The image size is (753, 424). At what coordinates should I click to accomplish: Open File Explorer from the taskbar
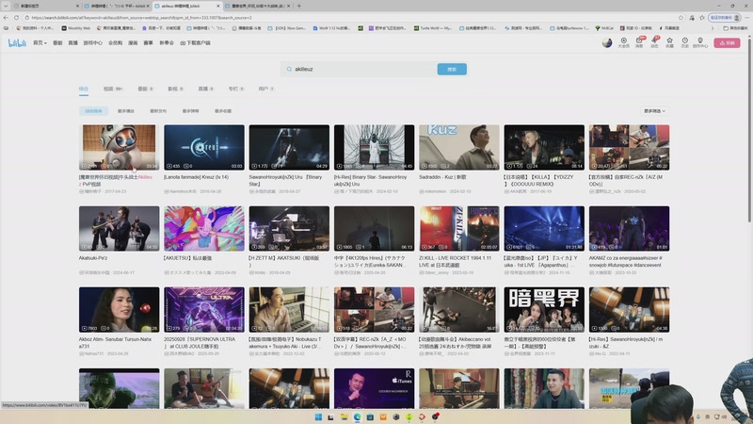pos(344,416)
